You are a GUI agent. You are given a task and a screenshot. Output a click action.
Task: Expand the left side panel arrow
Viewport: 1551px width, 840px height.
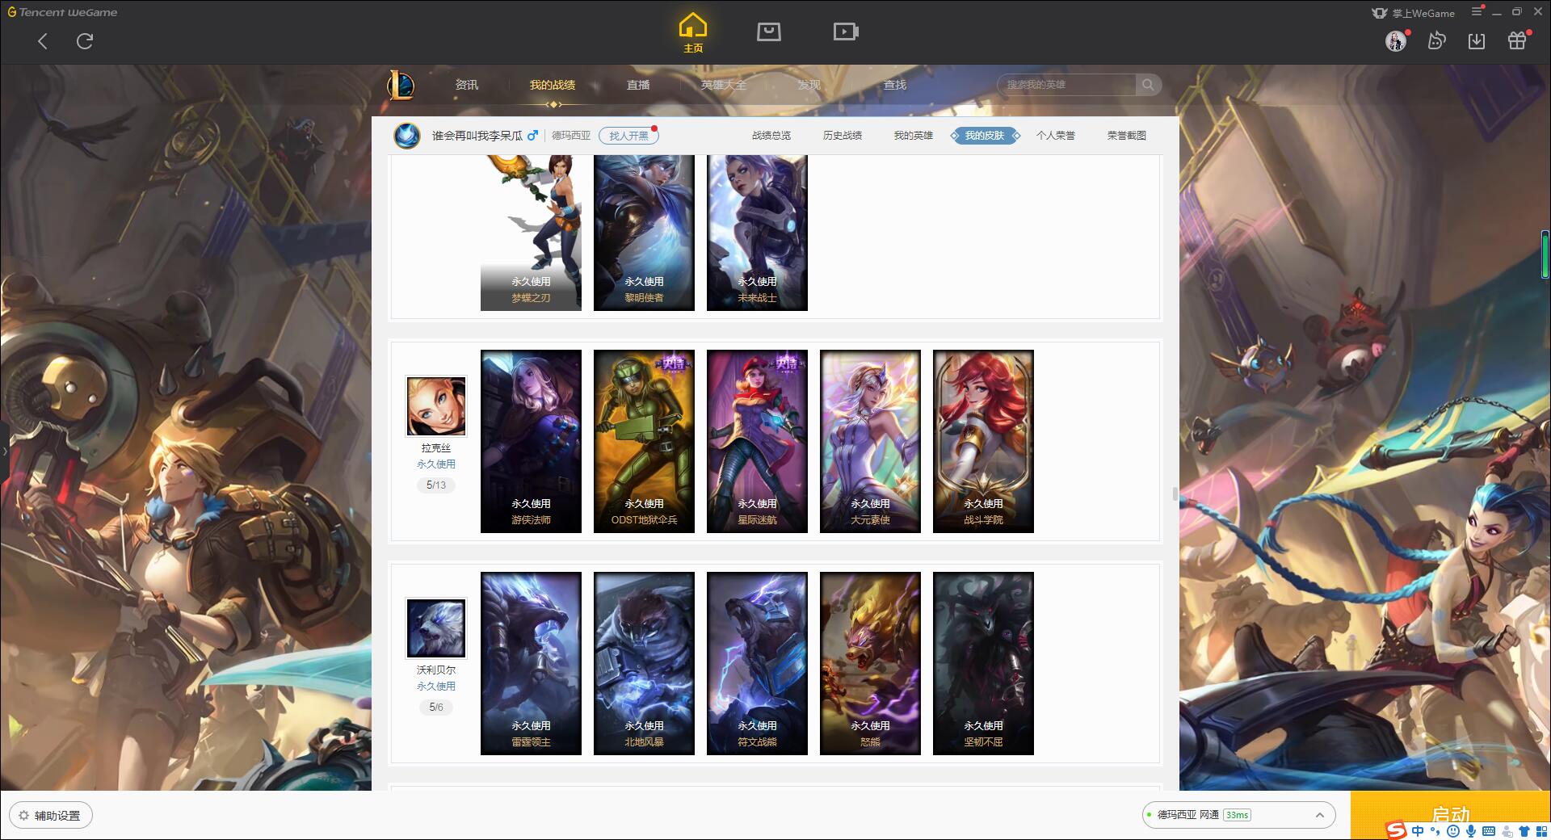click(4, 451)
